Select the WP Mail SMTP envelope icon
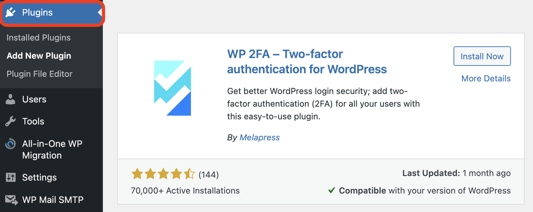The image size is (533, 212). point(11,199)
